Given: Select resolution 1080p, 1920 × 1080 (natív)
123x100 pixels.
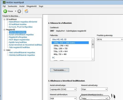Looking at the screenshot, I should [70, 43].
